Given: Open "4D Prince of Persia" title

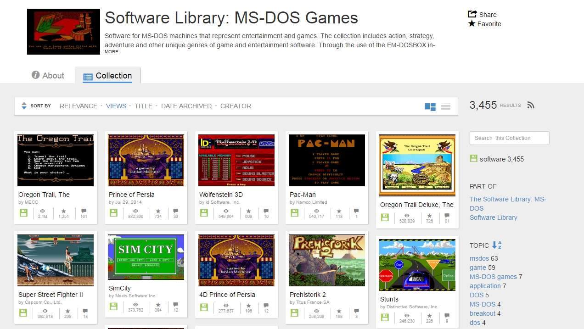Looking at the screenshot, I should point(227,295).
